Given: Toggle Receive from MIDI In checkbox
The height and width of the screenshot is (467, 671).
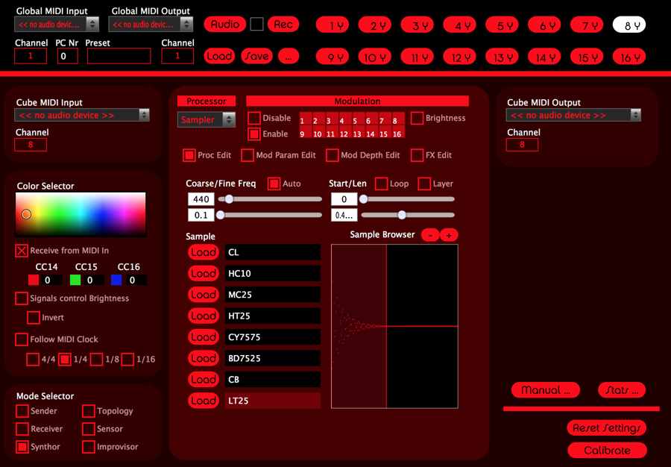Looking at the screenshot, I should pos(22,251).
